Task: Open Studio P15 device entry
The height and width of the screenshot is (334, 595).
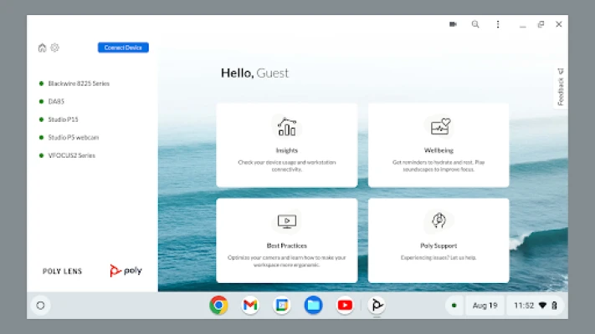Action: click(63, 119)
